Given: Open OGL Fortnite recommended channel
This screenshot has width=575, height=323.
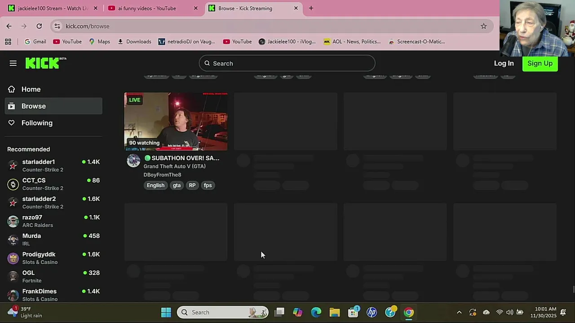Looking at the screenshot, I should 53,276.
